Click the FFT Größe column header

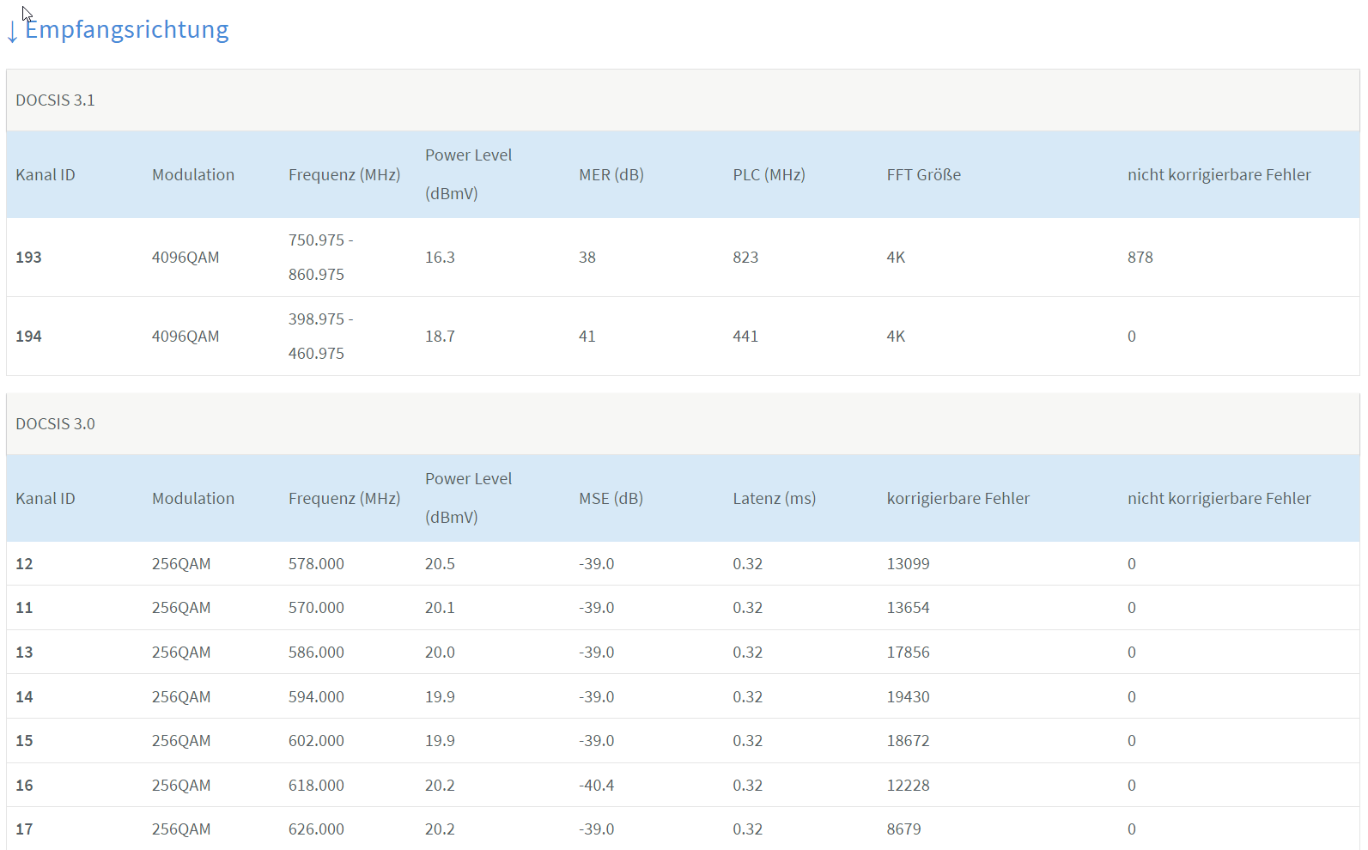(x=923, y=175)
